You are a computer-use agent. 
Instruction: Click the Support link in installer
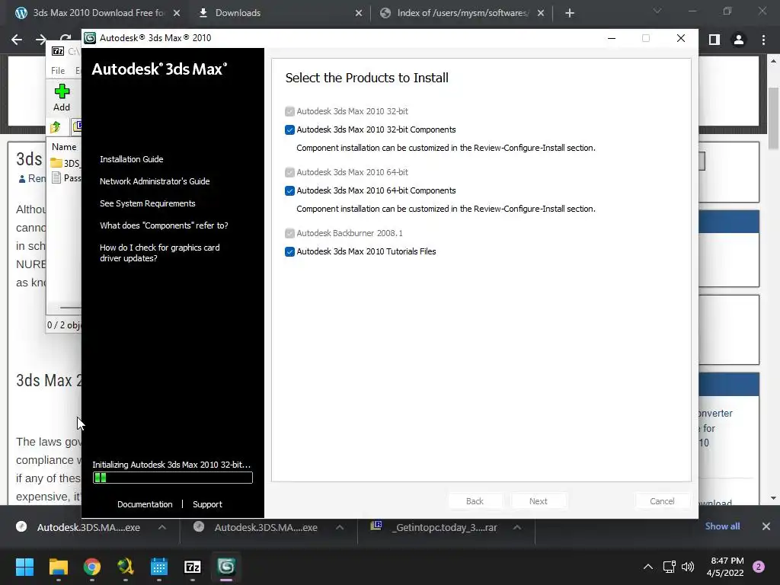207,504
